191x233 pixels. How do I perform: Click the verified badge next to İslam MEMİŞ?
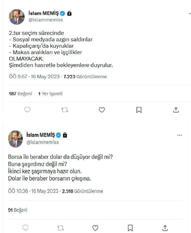(62, 12)
